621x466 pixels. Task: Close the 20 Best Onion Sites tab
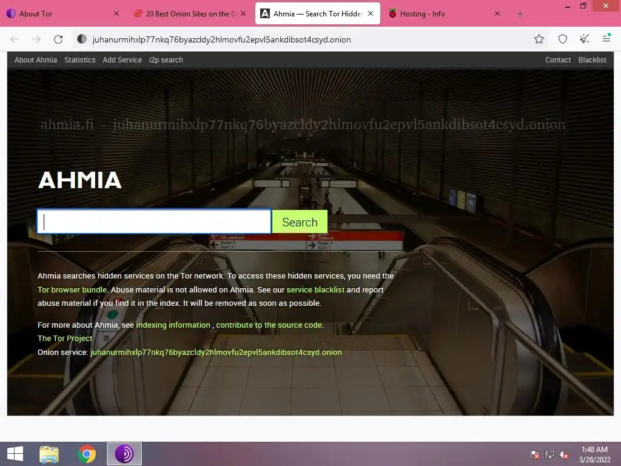(243, 13)
